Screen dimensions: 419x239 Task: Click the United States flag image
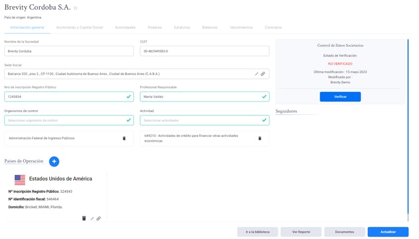click(x=19, y=180)
